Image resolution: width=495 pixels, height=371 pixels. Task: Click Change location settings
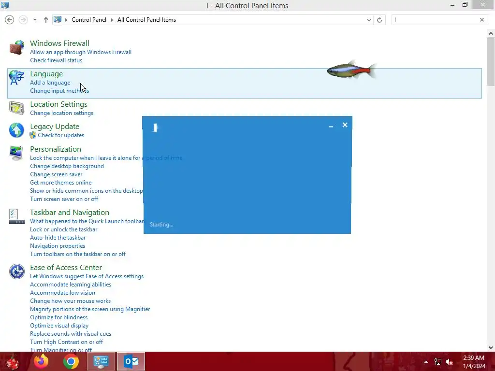click(61, 113)
